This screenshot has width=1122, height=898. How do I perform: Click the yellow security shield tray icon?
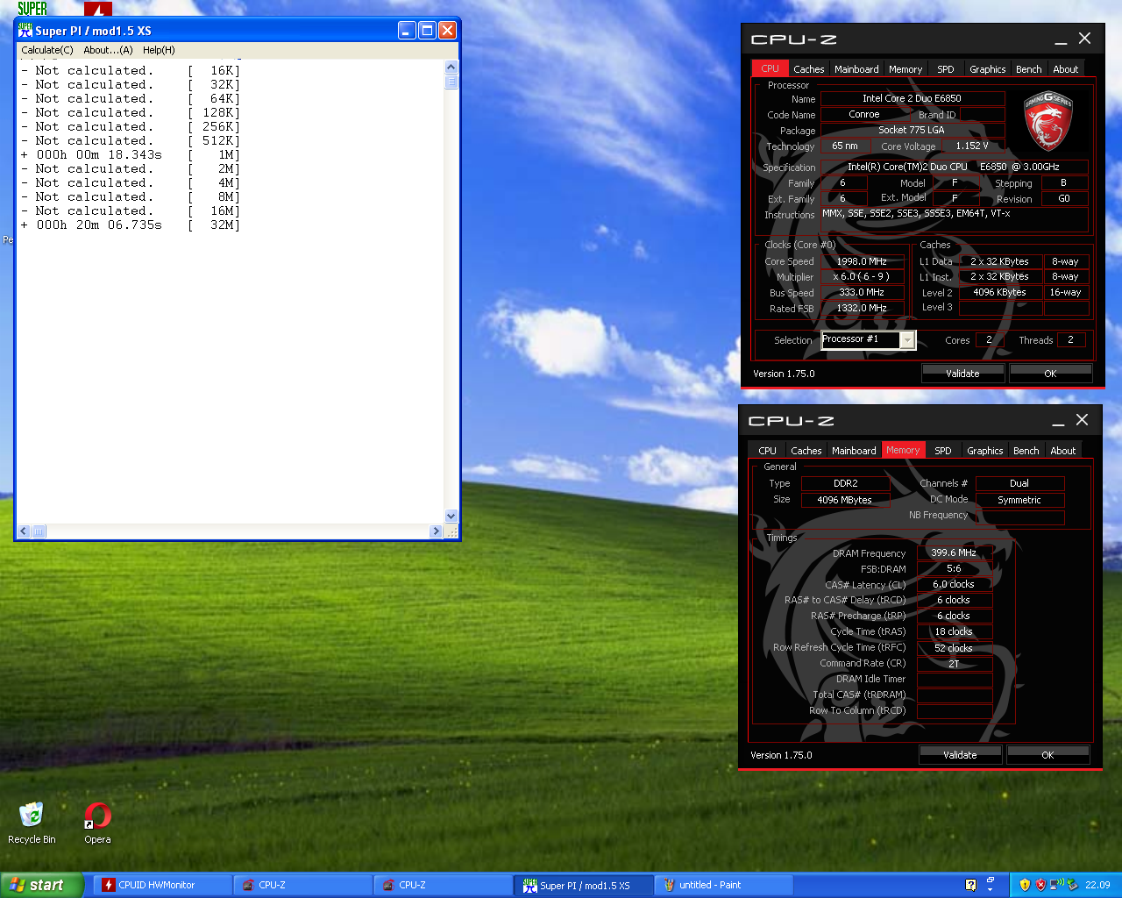pyautogui.click(x=1025, y=885)
